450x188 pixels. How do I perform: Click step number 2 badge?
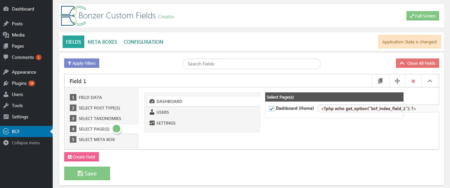tap(73, 108)
